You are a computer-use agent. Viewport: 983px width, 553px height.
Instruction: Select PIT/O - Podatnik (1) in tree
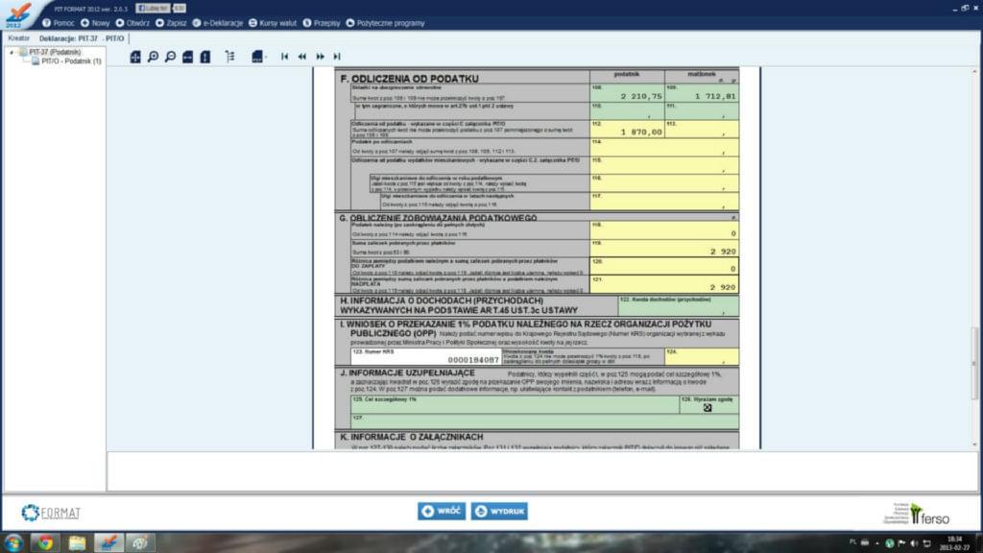(x=70, y=60)
